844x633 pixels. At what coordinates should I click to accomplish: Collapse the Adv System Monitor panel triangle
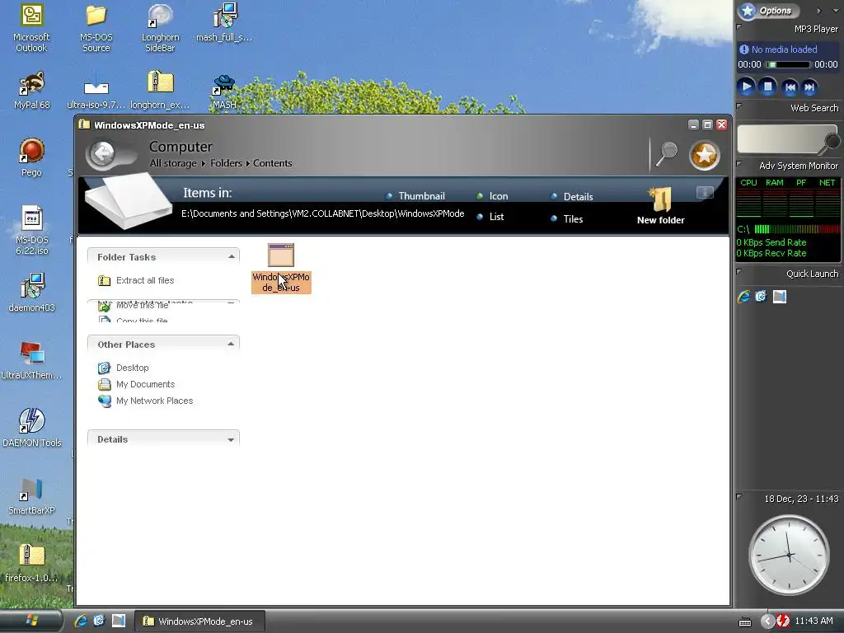point(739,163)
